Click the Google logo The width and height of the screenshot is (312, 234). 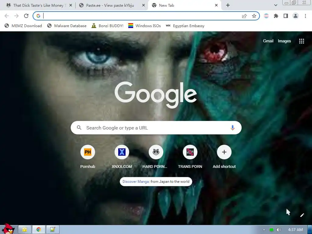[x=156, y=95]
